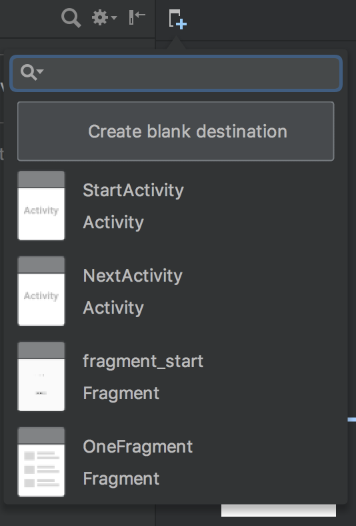Choose the StartActivity destination name
The height and width of the screenshot is (526, 356).
pos(133,190)
